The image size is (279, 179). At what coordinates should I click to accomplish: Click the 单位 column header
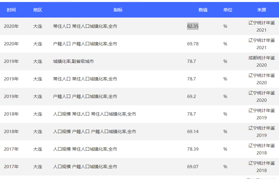point(228,10)
